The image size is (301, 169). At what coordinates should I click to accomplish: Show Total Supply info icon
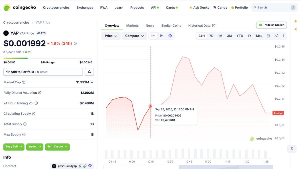coord(25,124)
